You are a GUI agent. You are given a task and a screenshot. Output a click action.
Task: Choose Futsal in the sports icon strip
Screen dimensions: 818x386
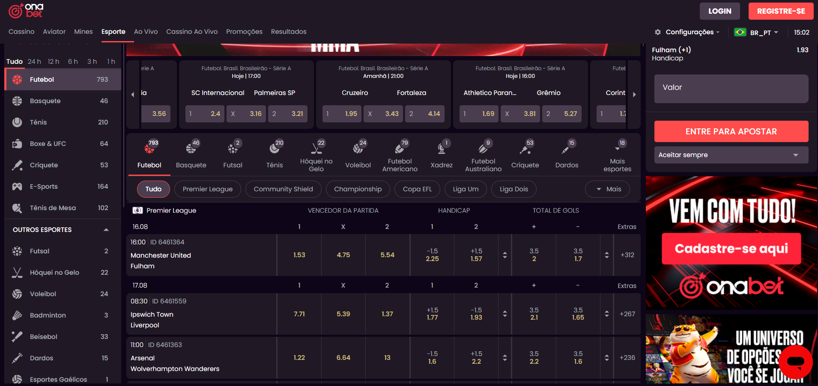[x=233, y=154]
